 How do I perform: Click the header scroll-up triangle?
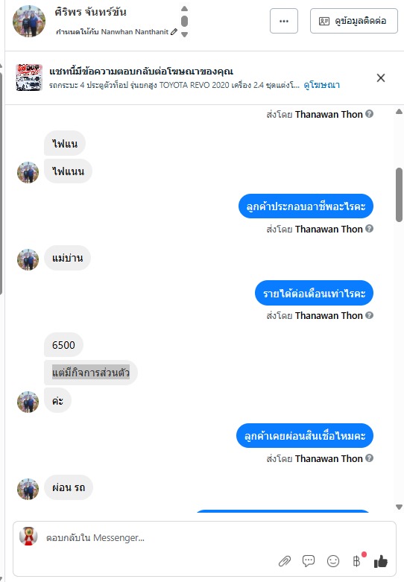click(x=184, y=8)
